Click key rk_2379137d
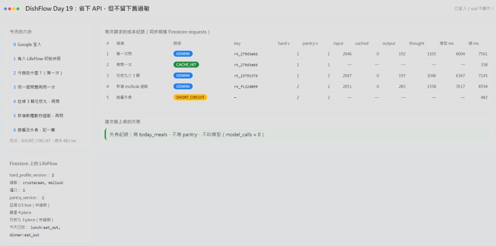 coord(246,76)
